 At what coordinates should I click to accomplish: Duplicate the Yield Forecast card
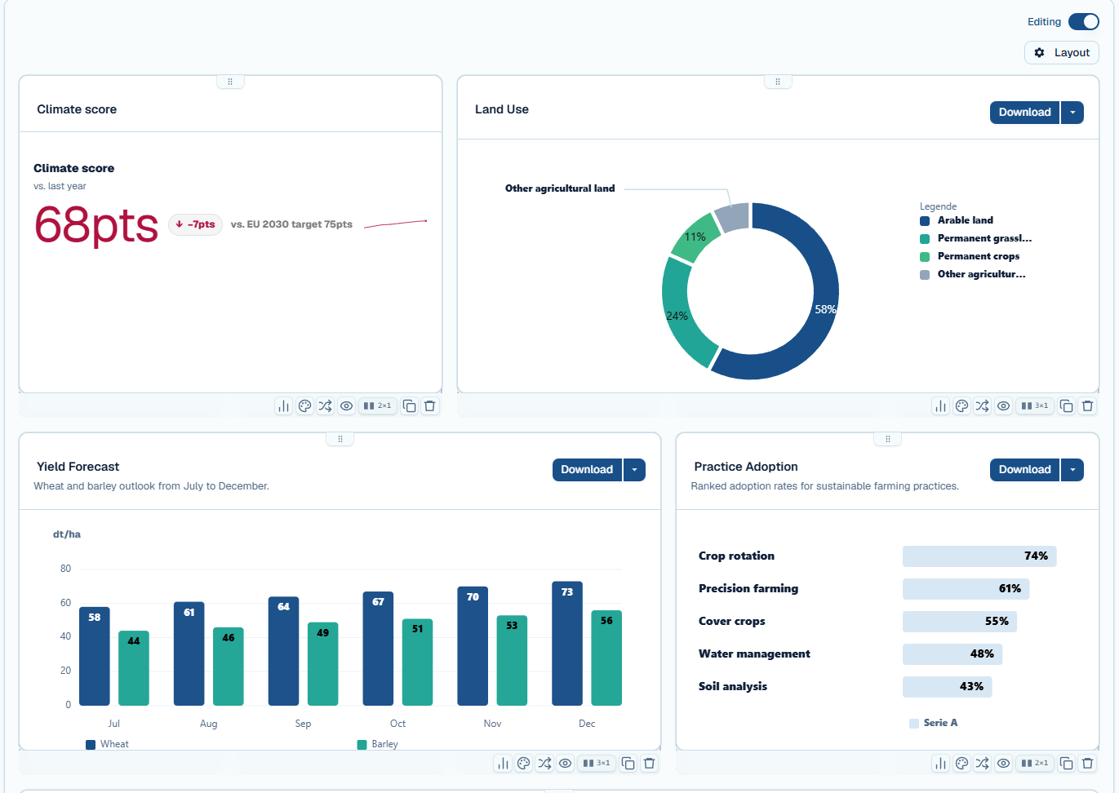click(x=628, y=764)
